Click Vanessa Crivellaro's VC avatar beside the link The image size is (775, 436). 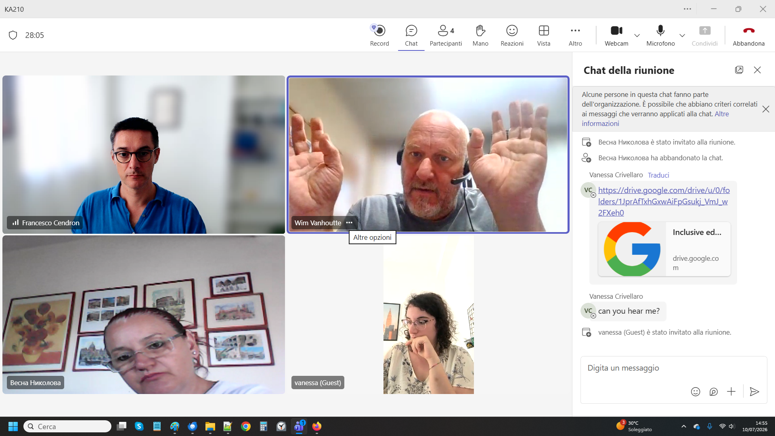coord(588,190)
